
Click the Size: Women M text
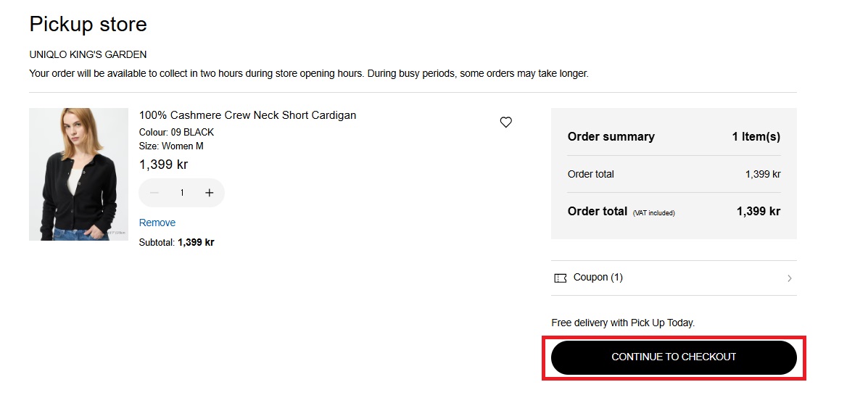point(171,146)
